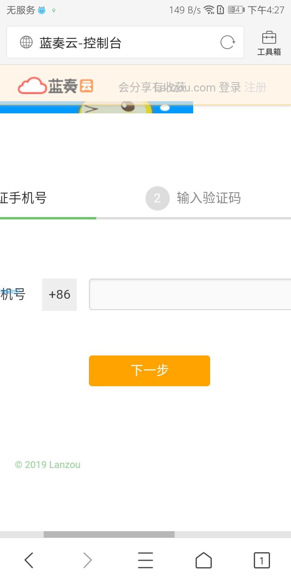Click the cartoon banner image
This screenshot has height=583, width=291.
click(97, 107)
